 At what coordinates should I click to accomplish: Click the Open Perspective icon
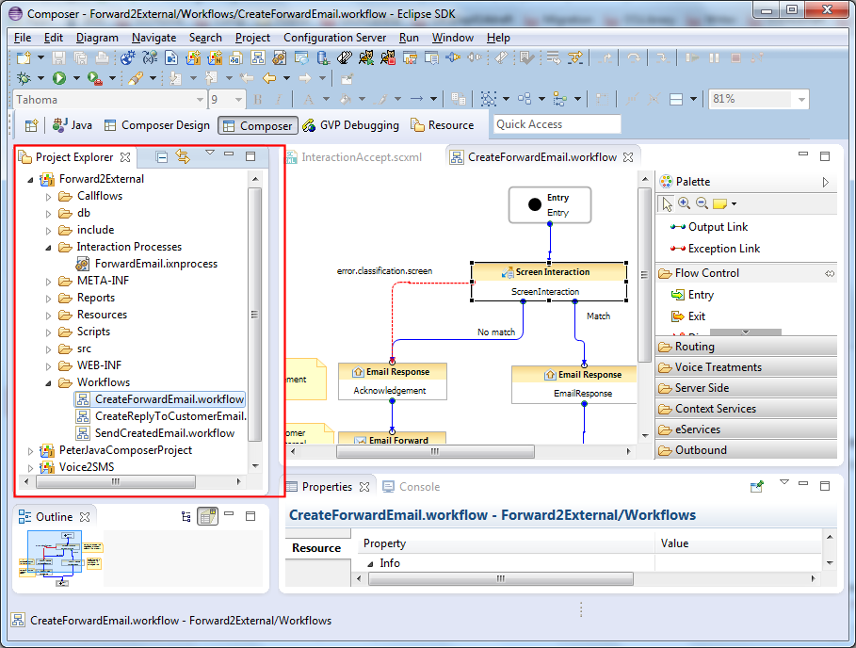(31, 125)
